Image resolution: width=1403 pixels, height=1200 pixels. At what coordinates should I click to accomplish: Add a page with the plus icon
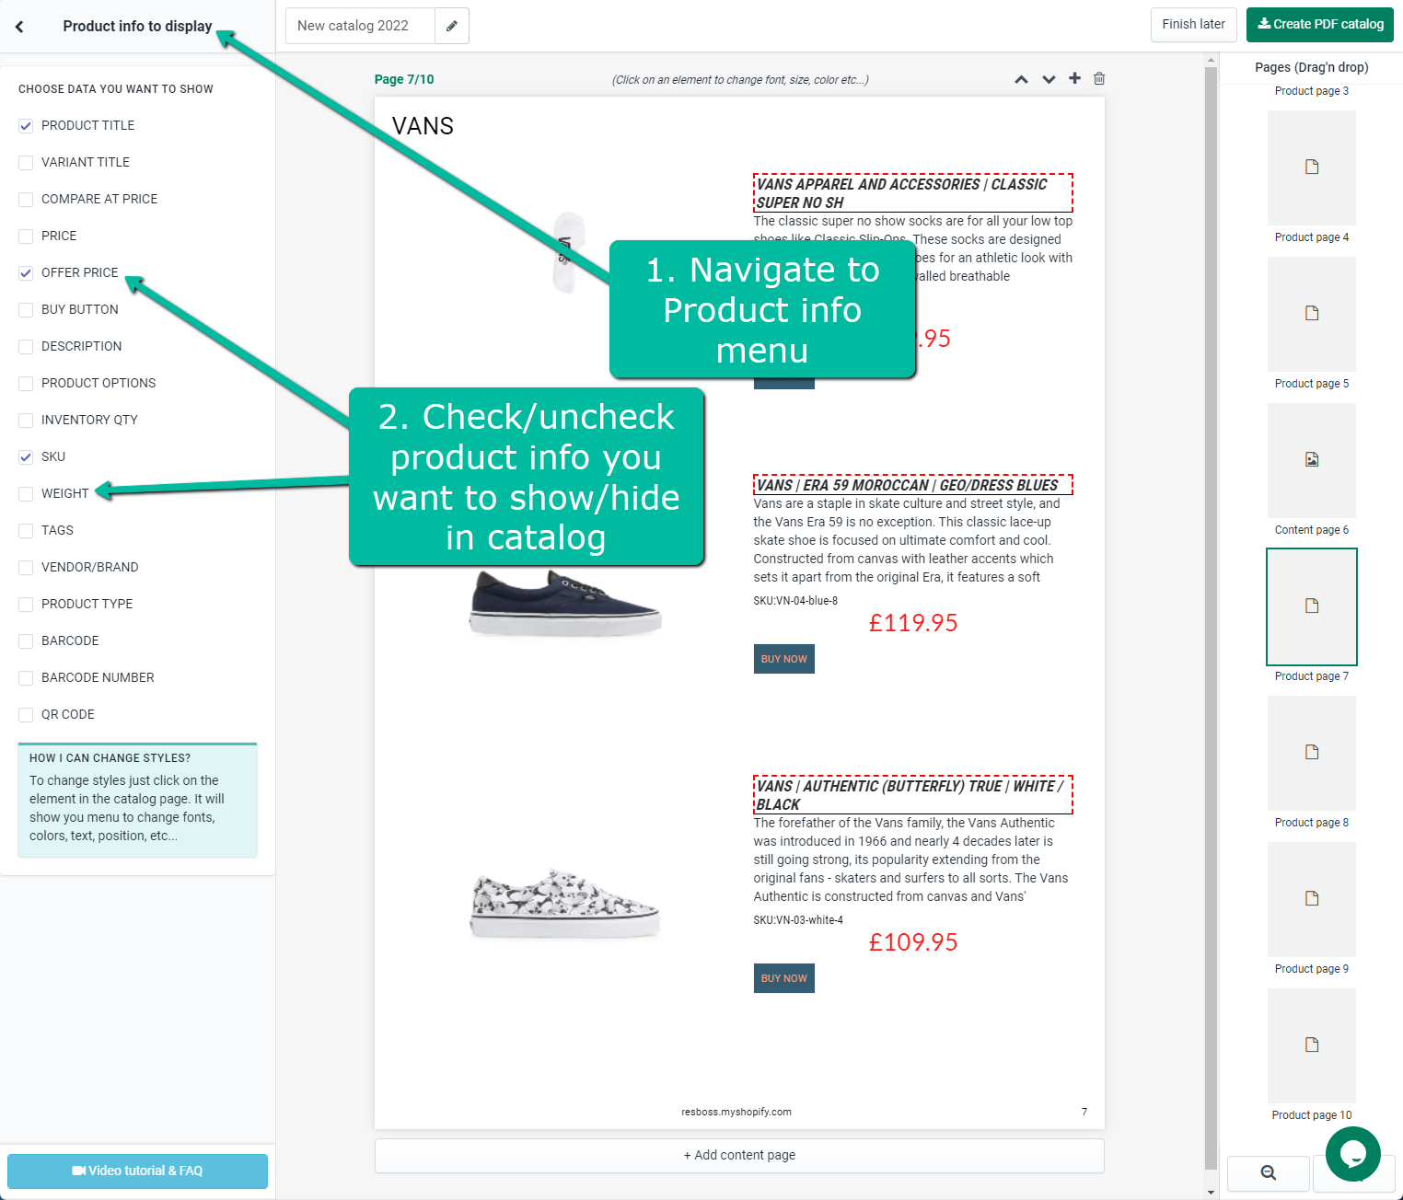(x=1074, y=78)
